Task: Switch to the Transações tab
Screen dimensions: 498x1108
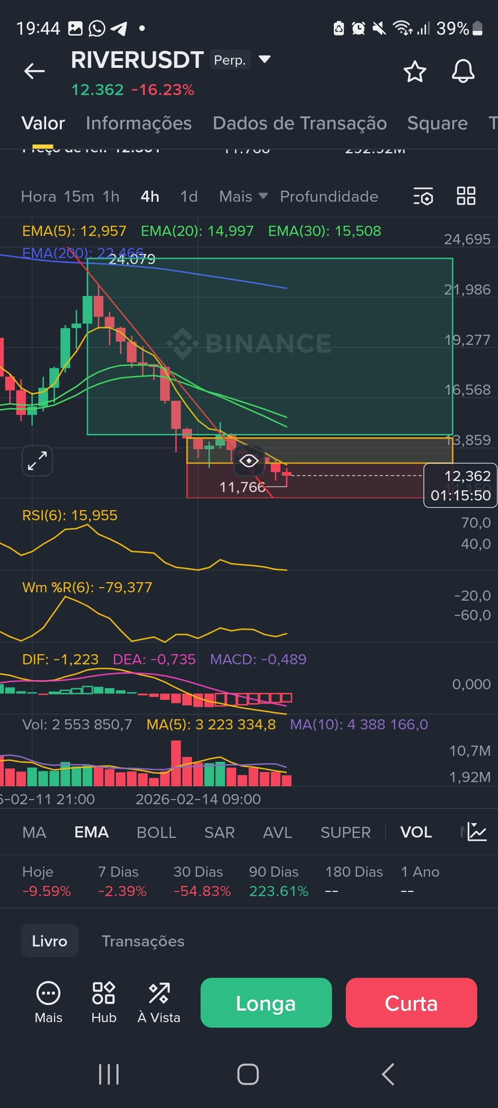Action: point(143,941)
